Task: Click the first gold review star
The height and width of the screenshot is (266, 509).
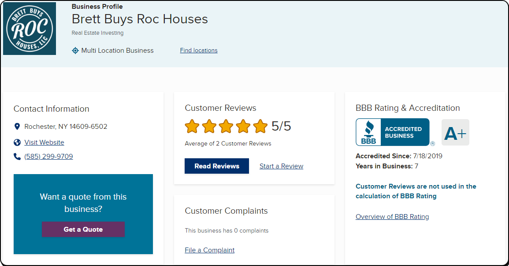Action: 192,126
